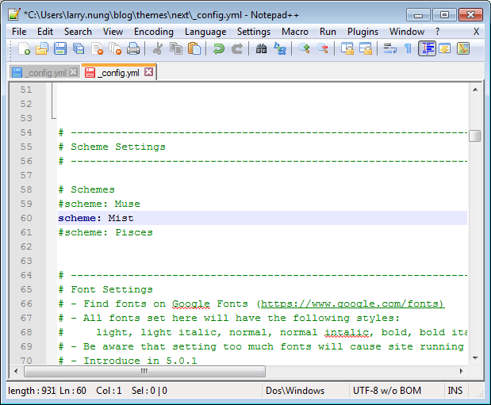Click the '#scheme: Muse' line
The height and width of the screenshot is (405, 491).
coord(99,204)
